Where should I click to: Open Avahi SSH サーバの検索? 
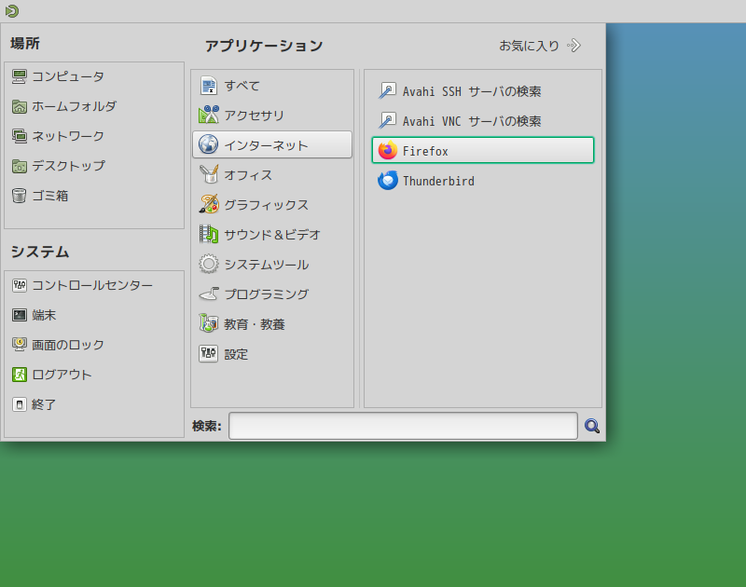coord(483,90)
